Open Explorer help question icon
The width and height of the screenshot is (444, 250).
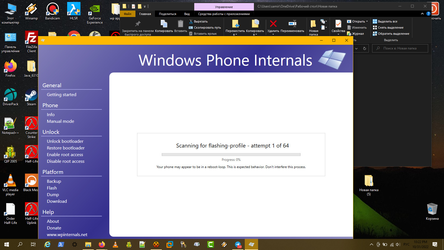click(428, 14)
